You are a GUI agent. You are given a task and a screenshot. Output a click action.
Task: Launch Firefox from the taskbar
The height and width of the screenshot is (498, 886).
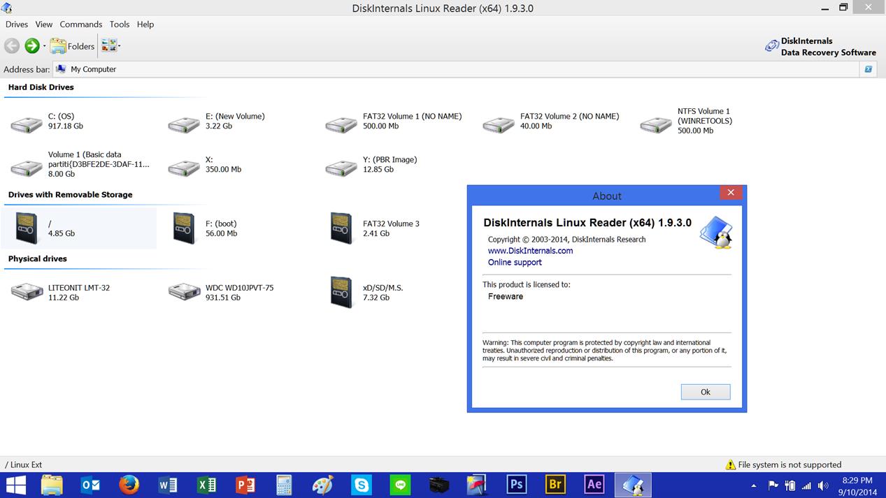129,485
